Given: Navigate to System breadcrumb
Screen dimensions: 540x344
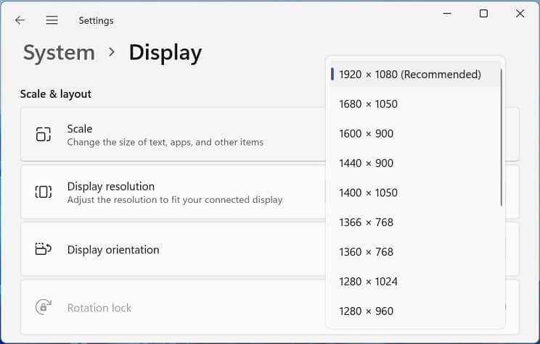Looking at the screenshot, I should [x=59, y=53].
